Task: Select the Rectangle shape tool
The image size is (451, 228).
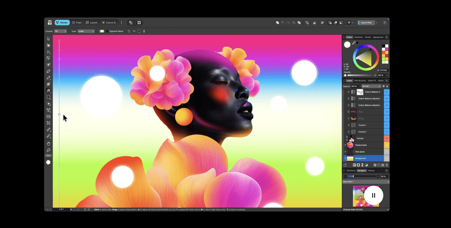Action: (48, 97)
